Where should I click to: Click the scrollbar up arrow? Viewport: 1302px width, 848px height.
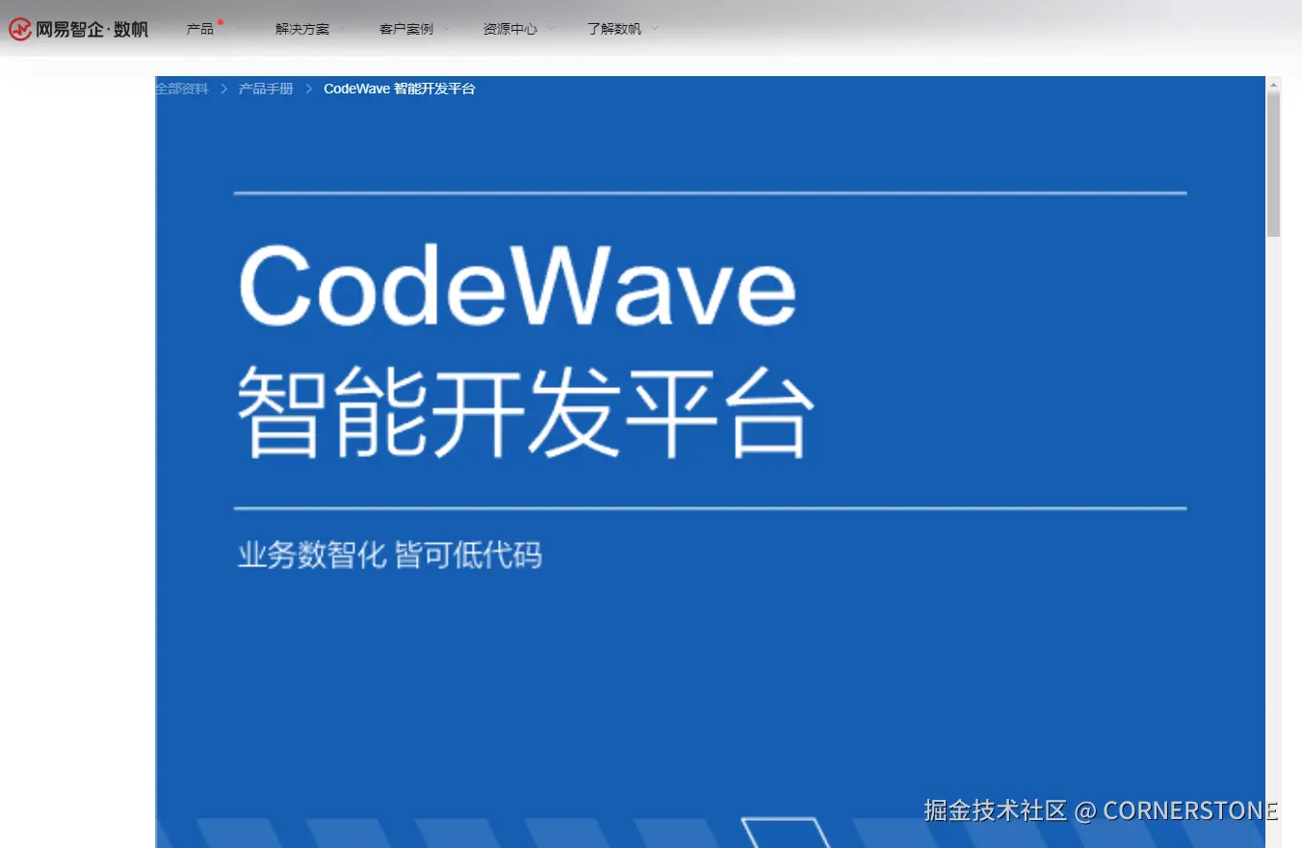point(1273,84)
